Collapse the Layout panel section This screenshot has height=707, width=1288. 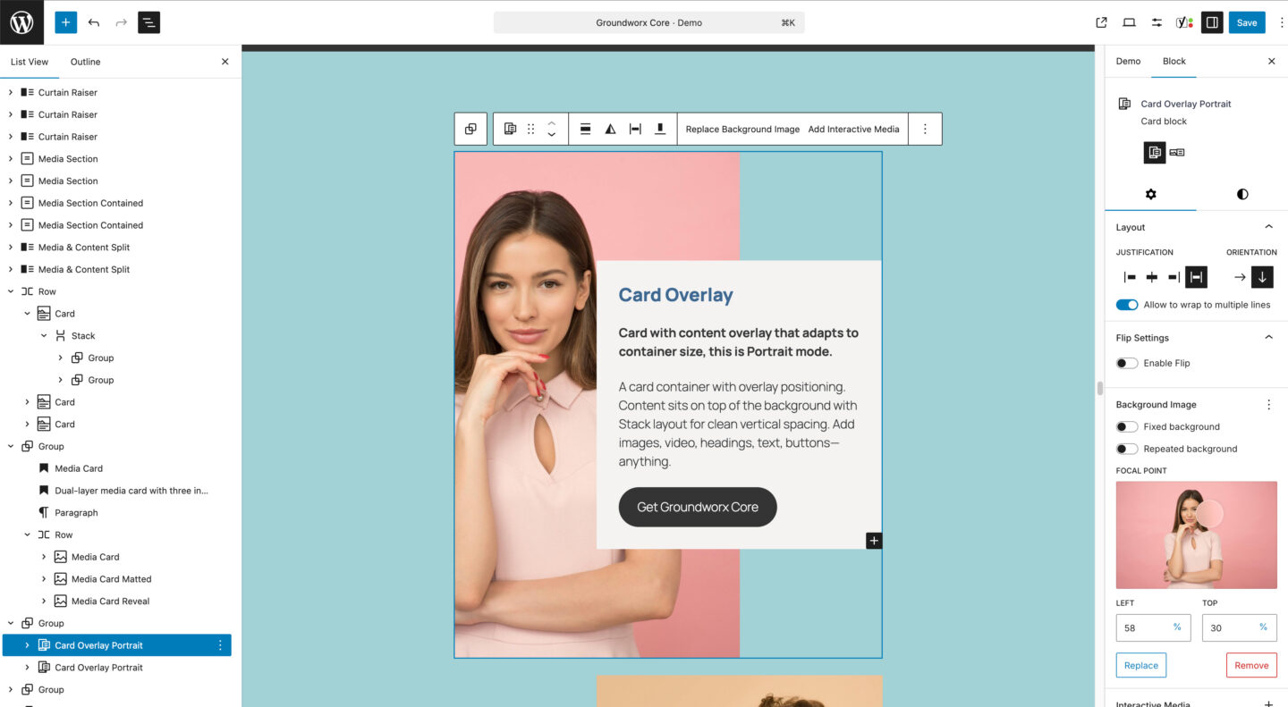click(x=1268, y=227)
